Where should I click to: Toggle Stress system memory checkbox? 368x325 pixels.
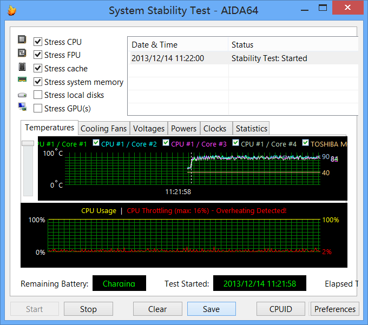tap(38, 82)
